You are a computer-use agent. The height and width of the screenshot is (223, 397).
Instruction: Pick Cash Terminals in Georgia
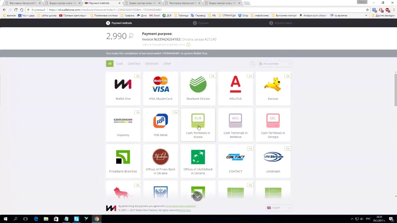pos(273,125)
